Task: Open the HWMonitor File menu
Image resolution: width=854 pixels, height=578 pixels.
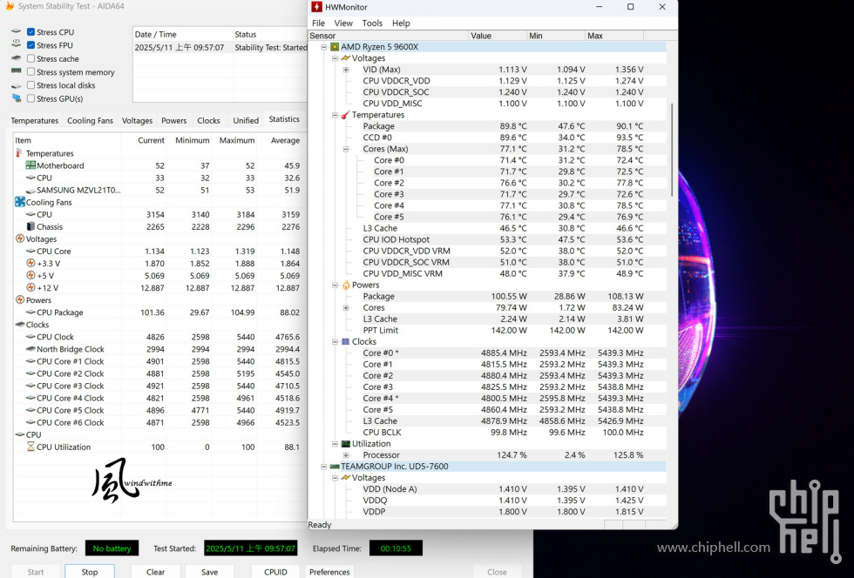Action: [318, 23]
